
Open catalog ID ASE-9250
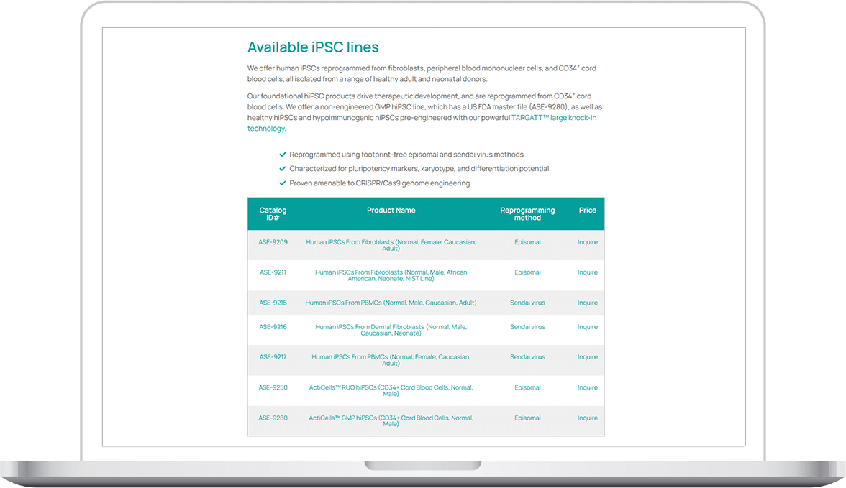click(x=273, y=387)
